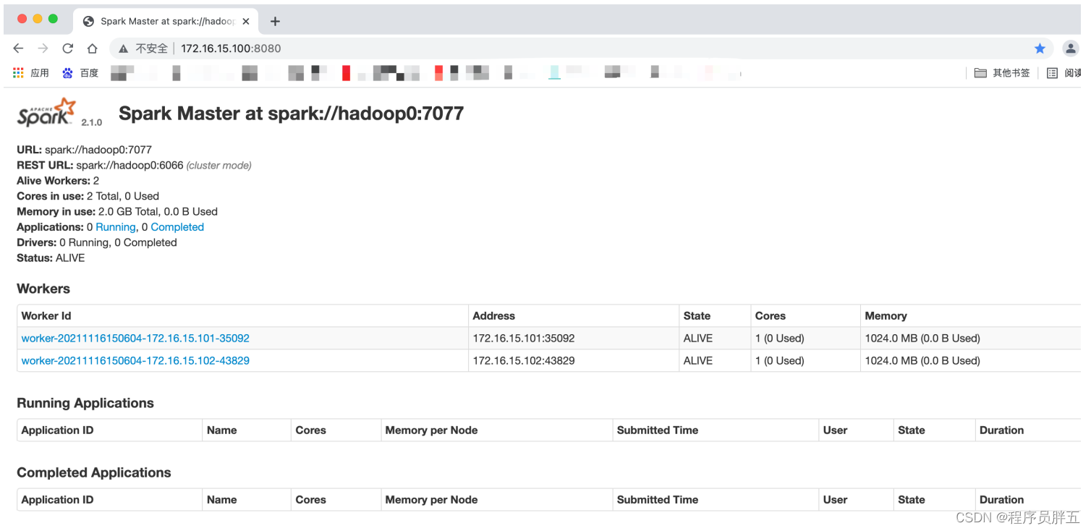This screenshot has width=1091, height=531.
Task: Click the bookmark star in address bar
Action: (x=1040, y=48)
